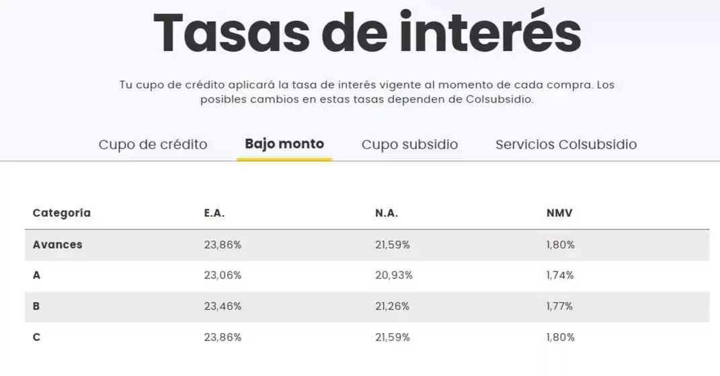
Task: Click the N.A. column header
Action: coord(387,213)
